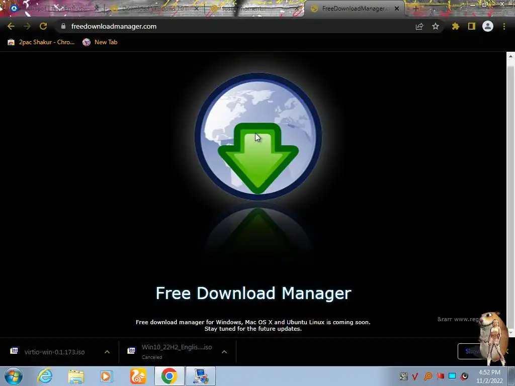Close the Download Windows 10 tab
Screen dimensions: 515x386
197,9
